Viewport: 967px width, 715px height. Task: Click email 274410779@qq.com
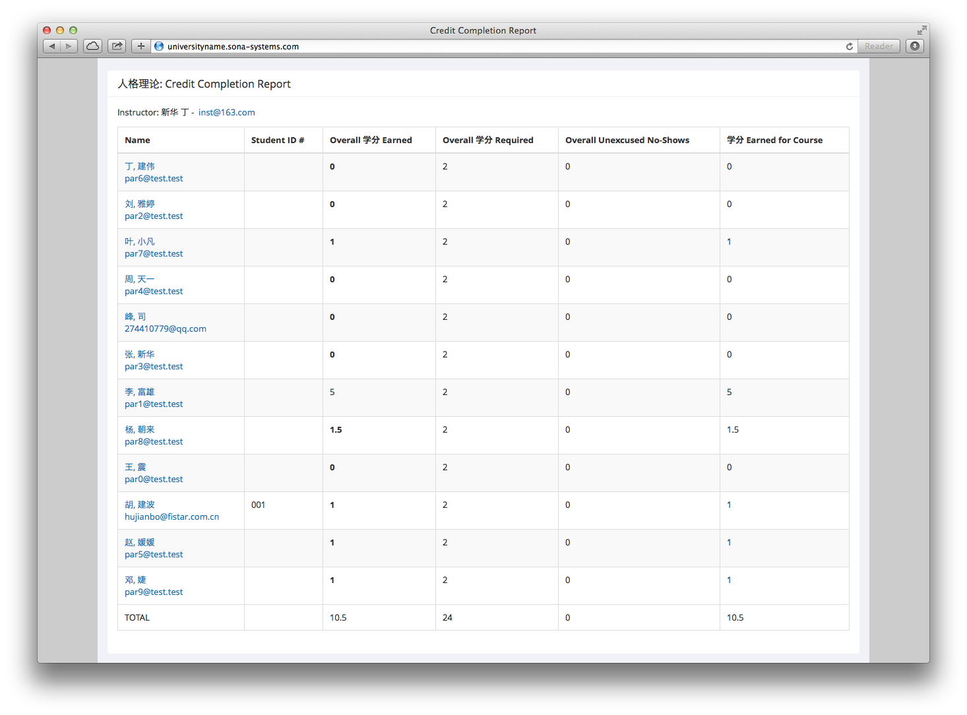tap(166, 328)
